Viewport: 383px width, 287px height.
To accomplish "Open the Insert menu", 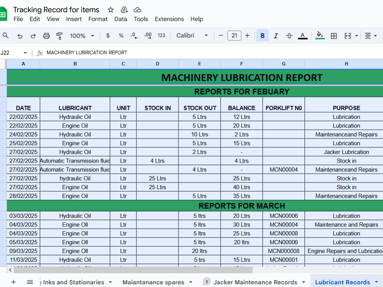I will [x=74, y=19].
